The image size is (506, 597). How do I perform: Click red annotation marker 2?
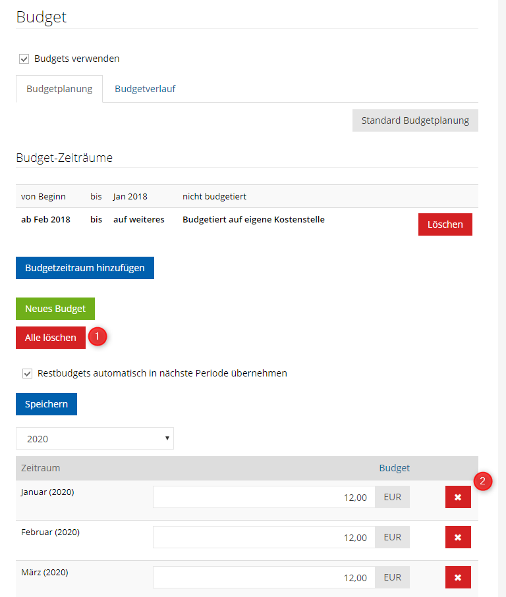coord(483,481)
